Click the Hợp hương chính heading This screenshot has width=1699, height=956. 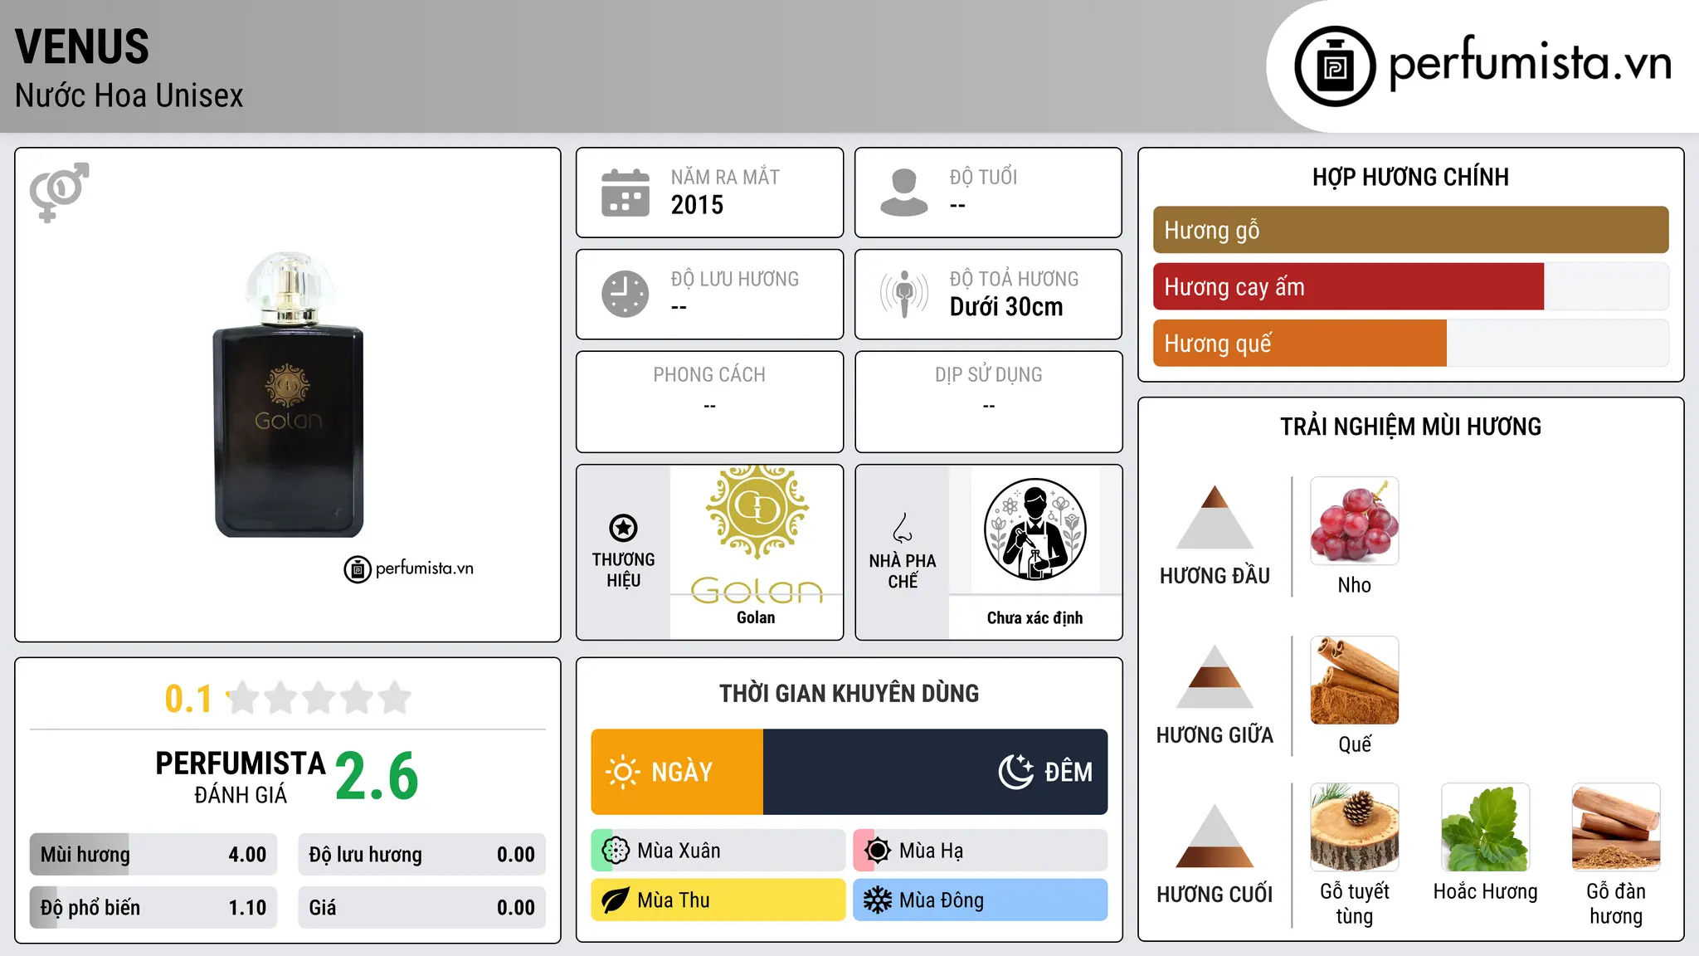pyautogui.click(x=1411, y=177)
